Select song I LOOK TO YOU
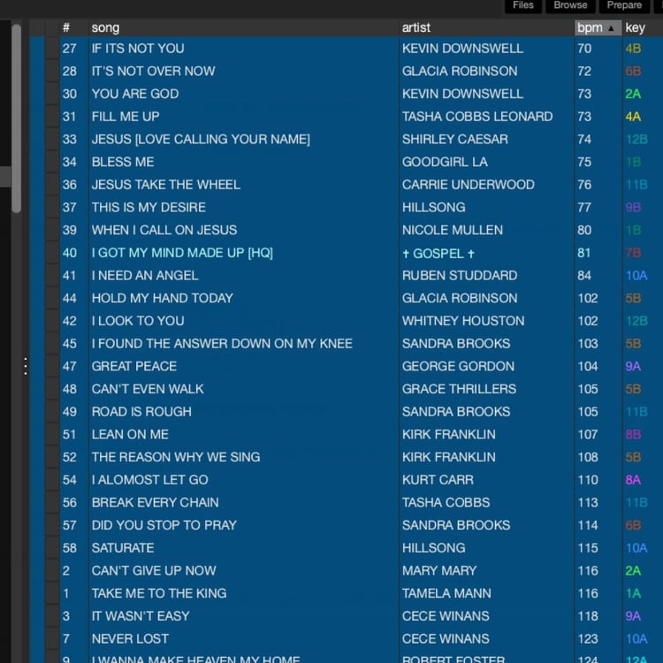 (x=138, y=321)
